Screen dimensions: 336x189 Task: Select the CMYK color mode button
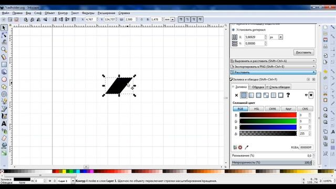pyautogui.click(x=272, y=109)
